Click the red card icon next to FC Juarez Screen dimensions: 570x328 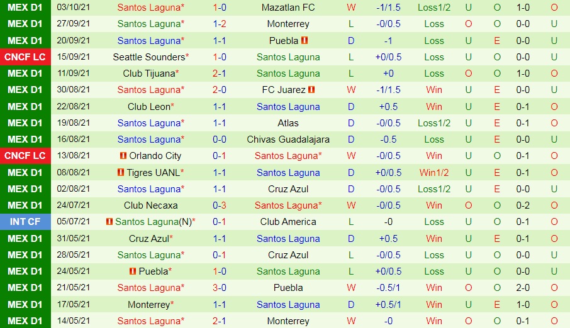coord(311,90)
